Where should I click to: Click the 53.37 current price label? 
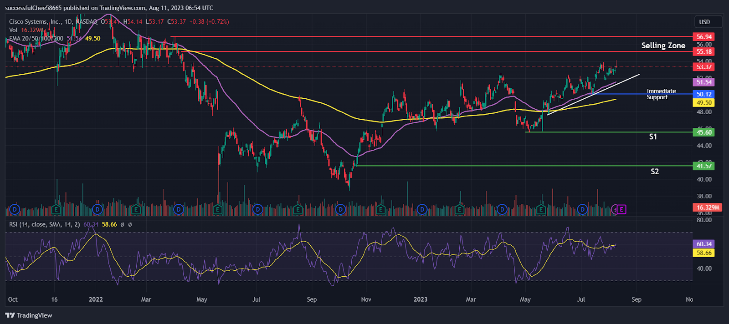(x=704, y=67)
